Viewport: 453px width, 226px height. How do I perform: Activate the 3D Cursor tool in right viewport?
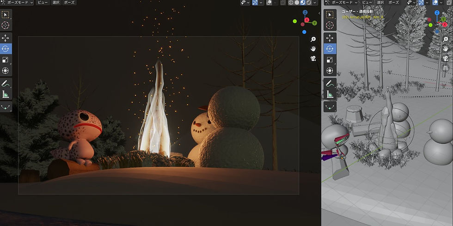(330, 25)
